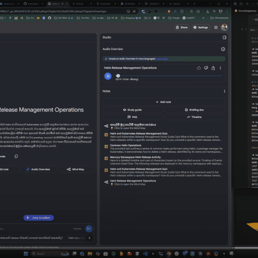Image resolution: width=258 pixels, height=258 pixels.
Task: Generate an FAQ note
Action: (x=133, y=117)
